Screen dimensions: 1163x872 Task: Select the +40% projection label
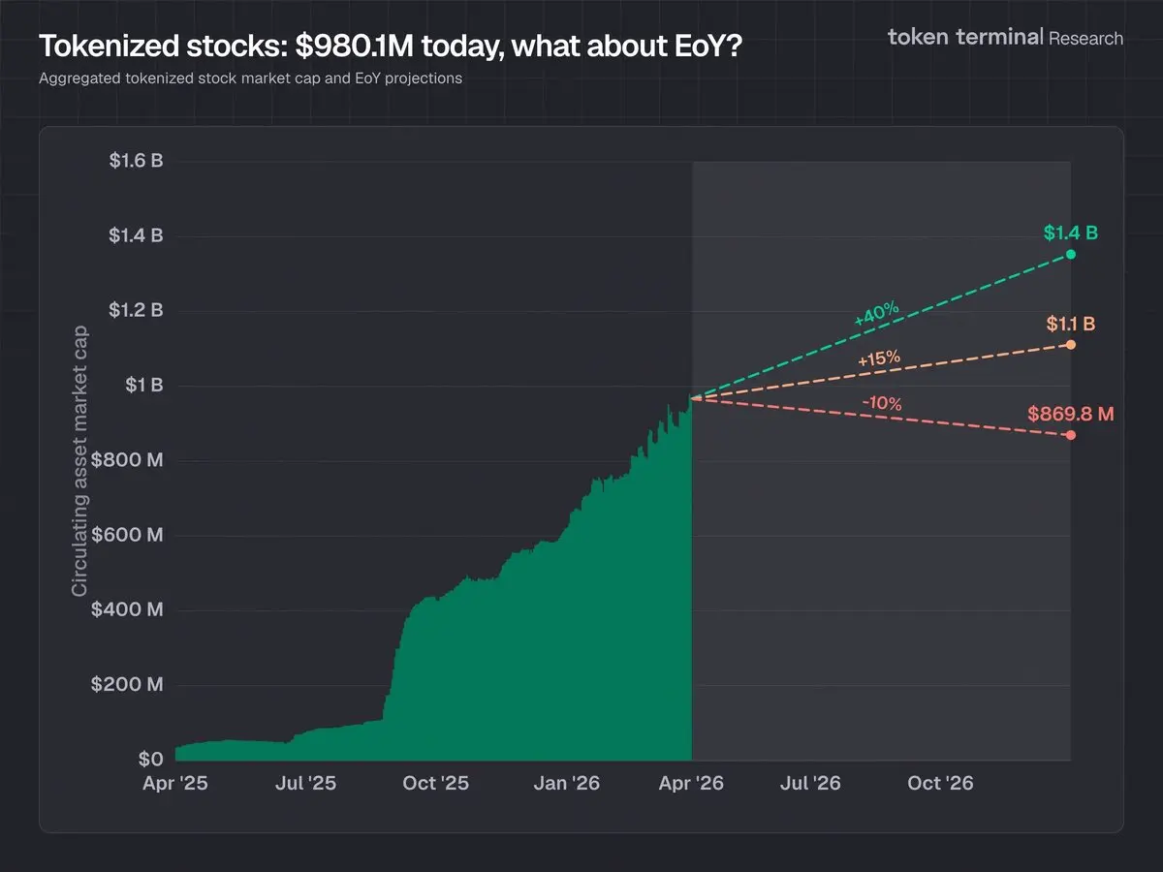(877, 314)
